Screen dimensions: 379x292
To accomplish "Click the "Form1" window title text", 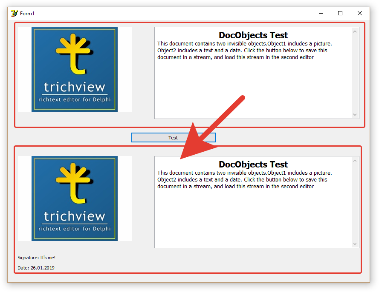I will tap(27, 14).
